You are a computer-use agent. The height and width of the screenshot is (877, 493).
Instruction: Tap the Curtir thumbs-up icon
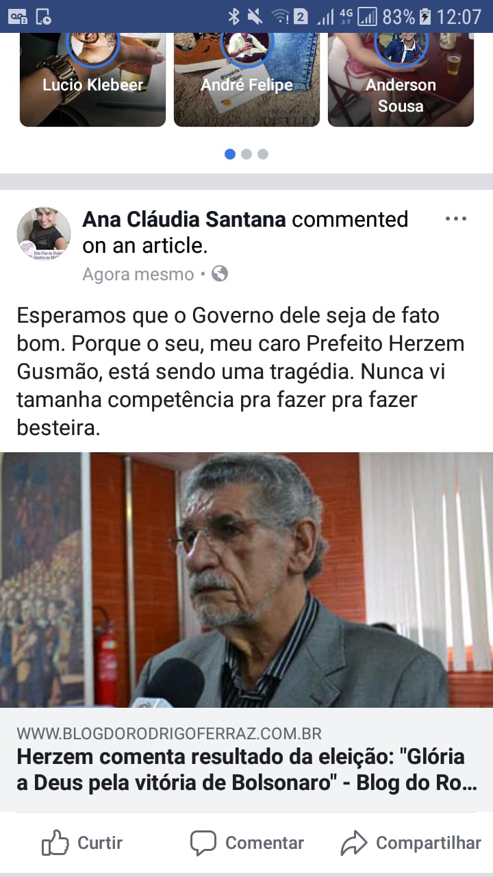pos(55,843)
